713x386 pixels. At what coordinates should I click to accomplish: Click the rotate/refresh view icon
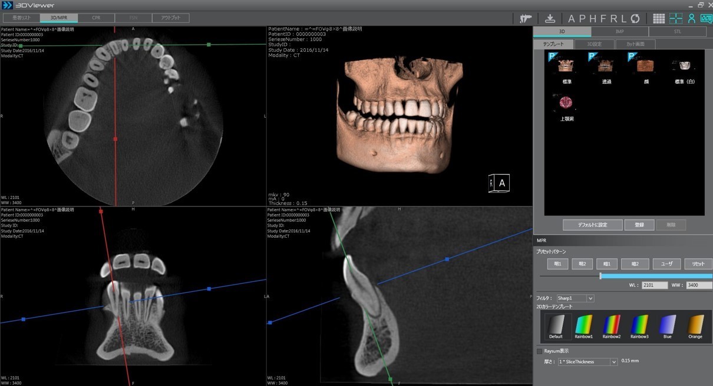(635, 19)
